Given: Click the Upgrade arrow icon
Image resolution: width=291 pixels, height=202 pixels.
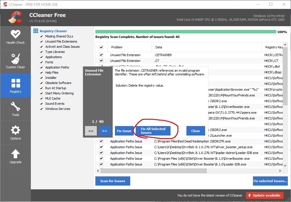Looking at the screenshot, I should tap(15, 154).
